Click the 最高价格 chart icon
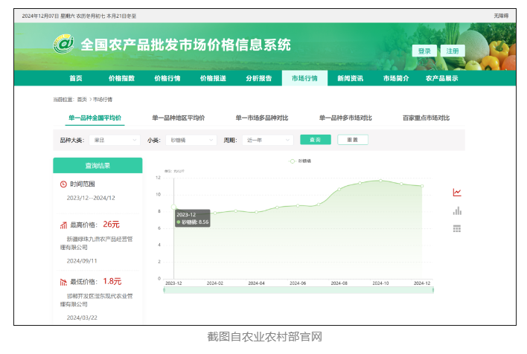The height and width of the screenshot is (354, 527). point(63,224)
